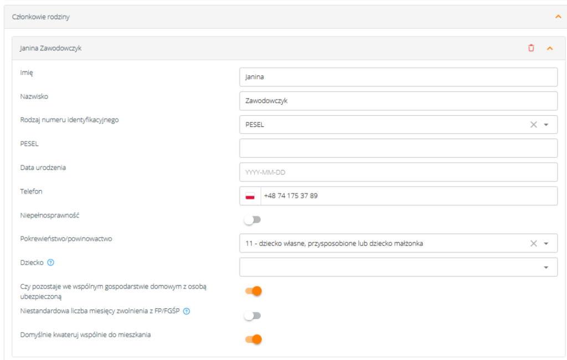Click the help icon next to Dziecko
The width and height of the screenshot is (567, 360).
tap(51, 263)
